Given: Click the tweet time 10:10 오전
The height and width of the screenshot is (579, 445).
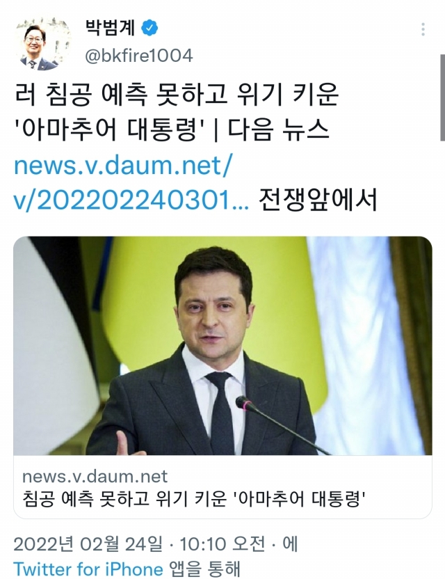Looking at the screenshot, I should [222, 544].
